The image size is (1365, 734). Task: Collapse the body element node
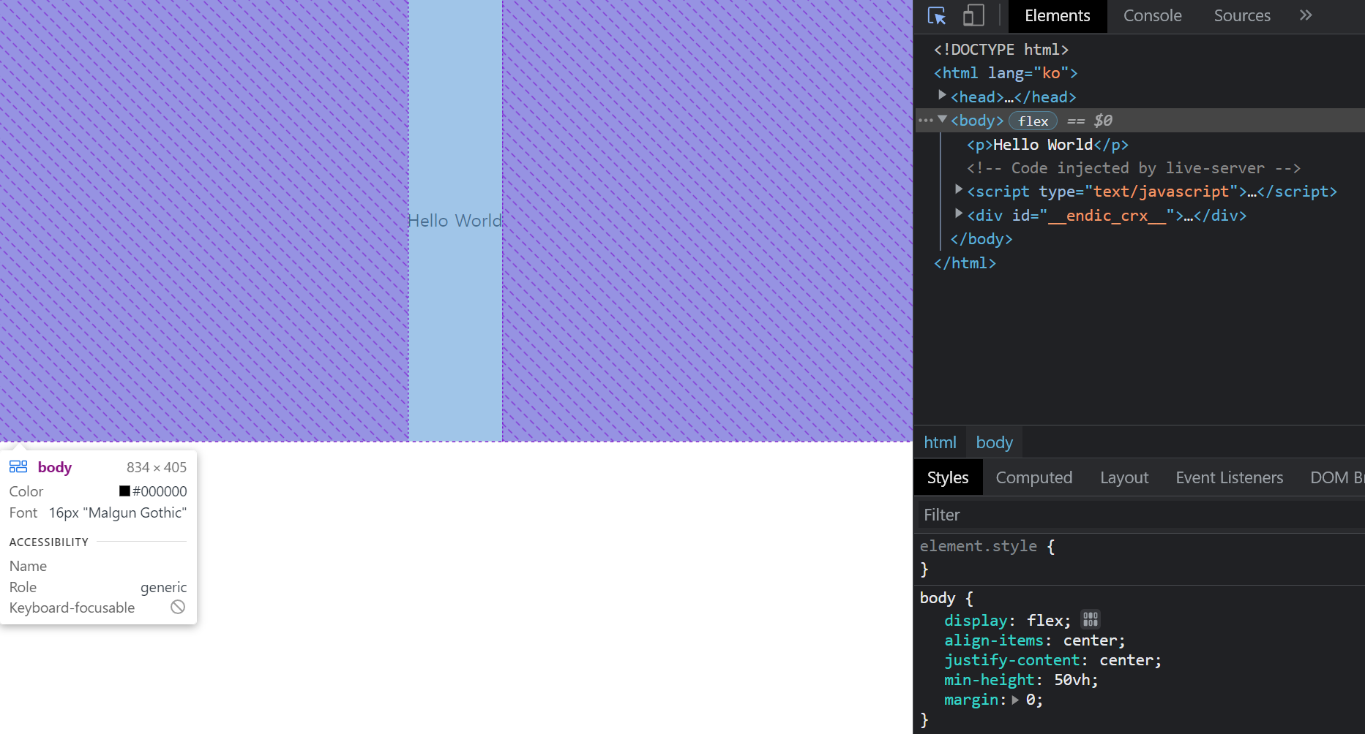(x=943, y=119)
